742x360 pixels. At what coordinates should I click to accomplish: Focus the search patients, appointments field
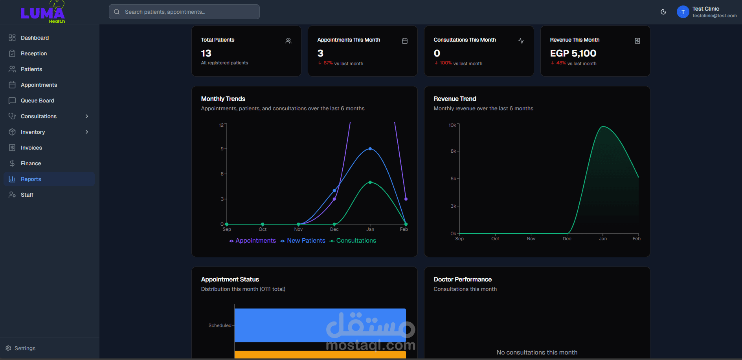click(x=184, y=12)
